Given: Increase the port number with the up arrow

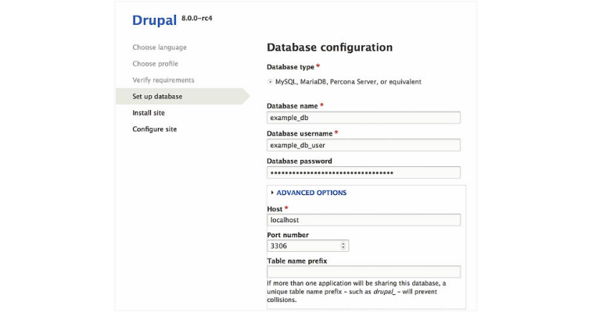Looking at the screenshot, I should pos(344,243).
